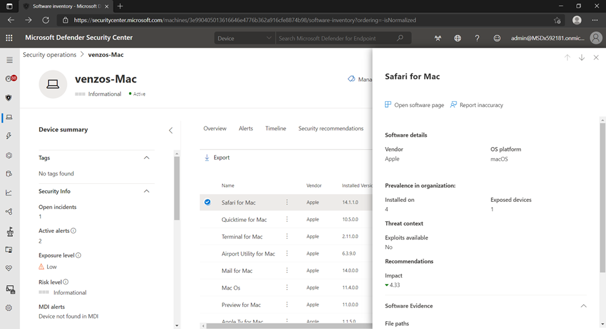The width and height of the screenshot is (606, 329).
Task: Click the Exposure level info icon
Action: [79, 255]
